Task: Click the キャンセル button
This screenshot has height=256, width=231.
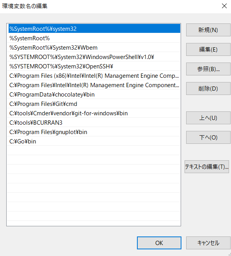Action: (x=208, y=243)
